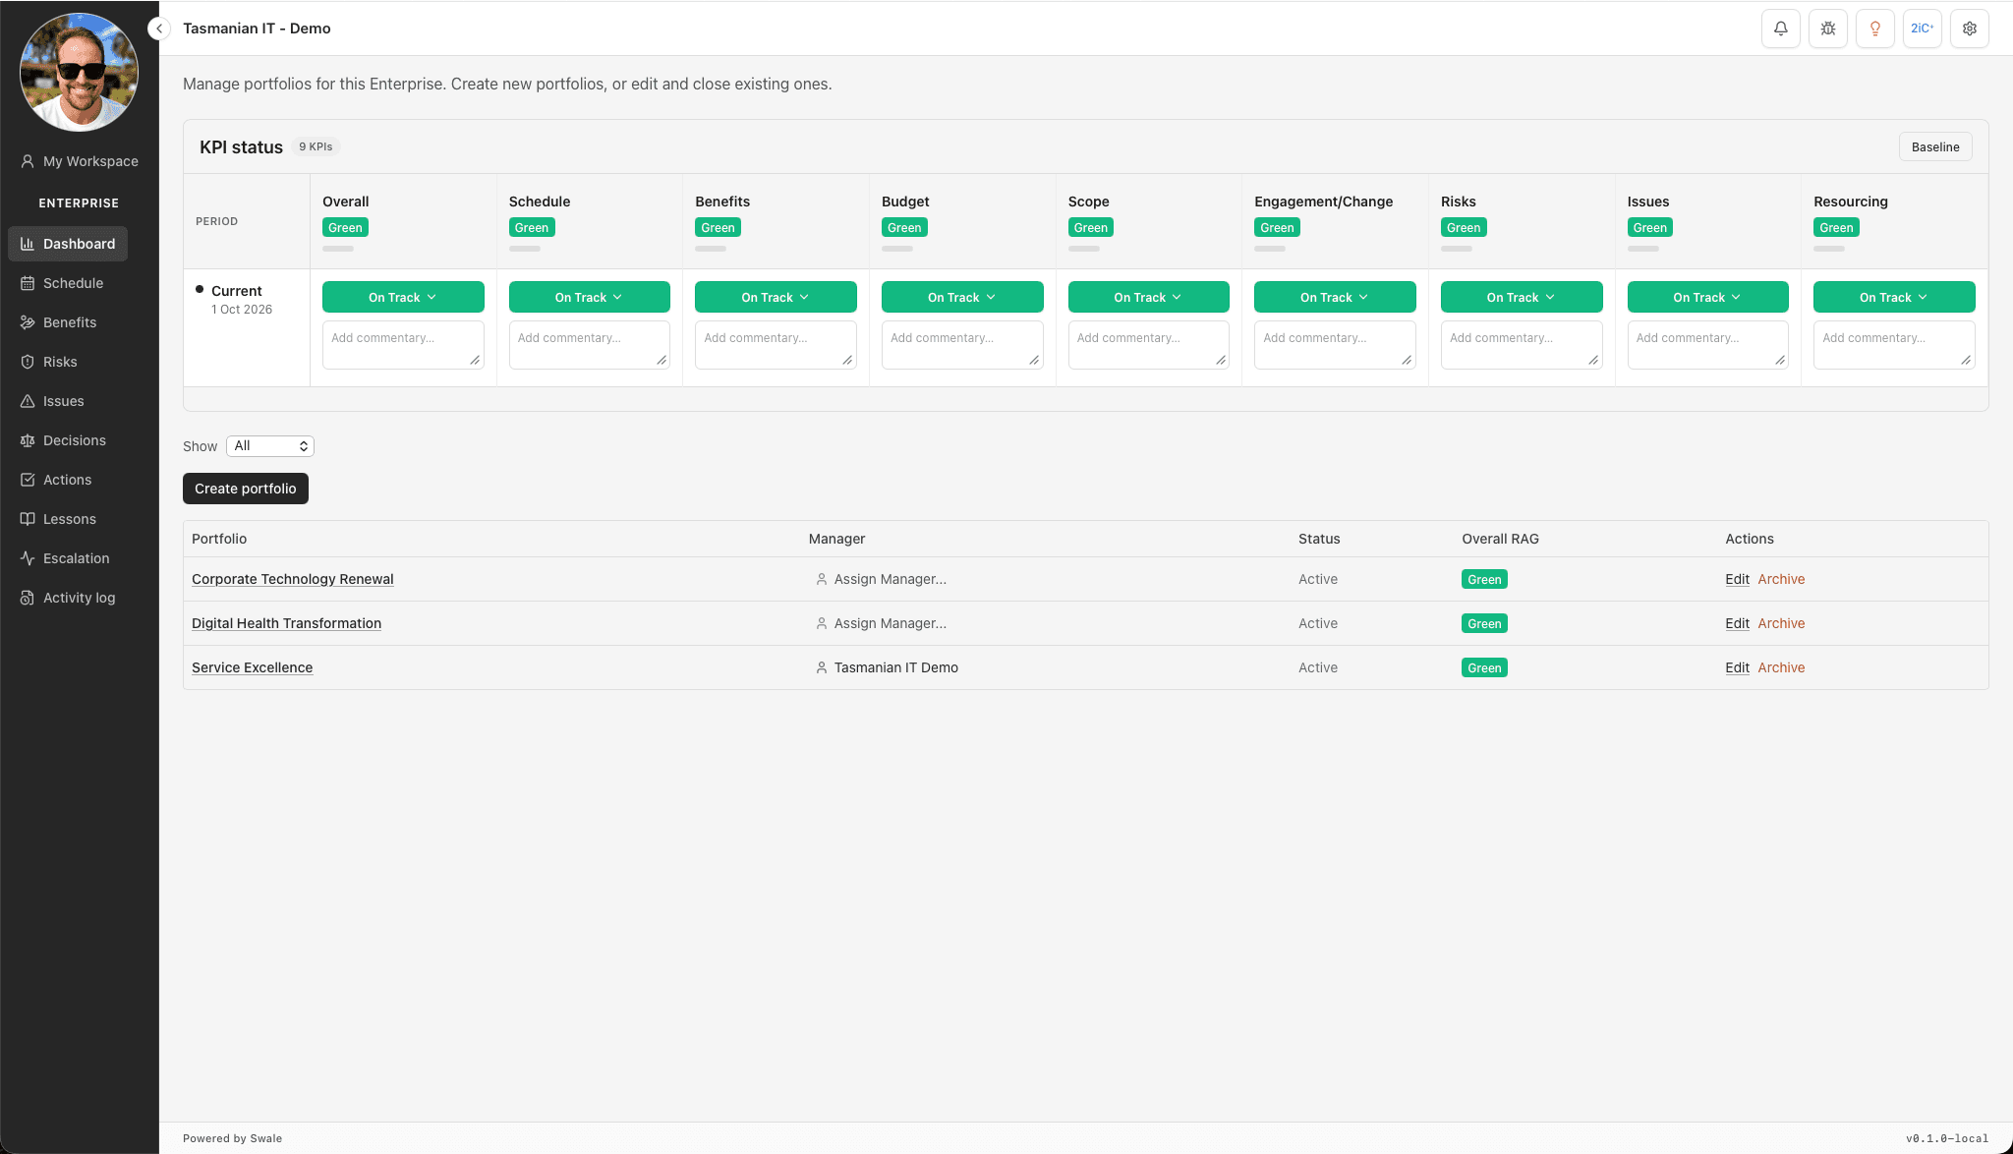2013x1154 pixels.
Task: Expand the Risks On Track dropdown
Action: click(x=1522, y=297)
